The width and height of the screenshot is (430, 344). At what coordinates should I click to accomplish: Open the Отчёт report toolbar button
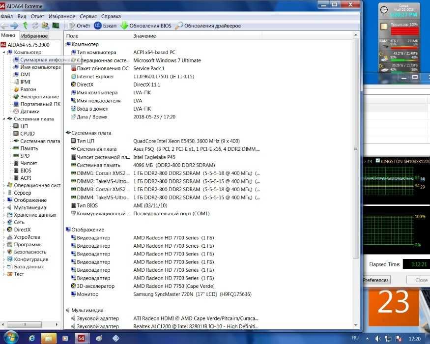(x=79, y=26)
